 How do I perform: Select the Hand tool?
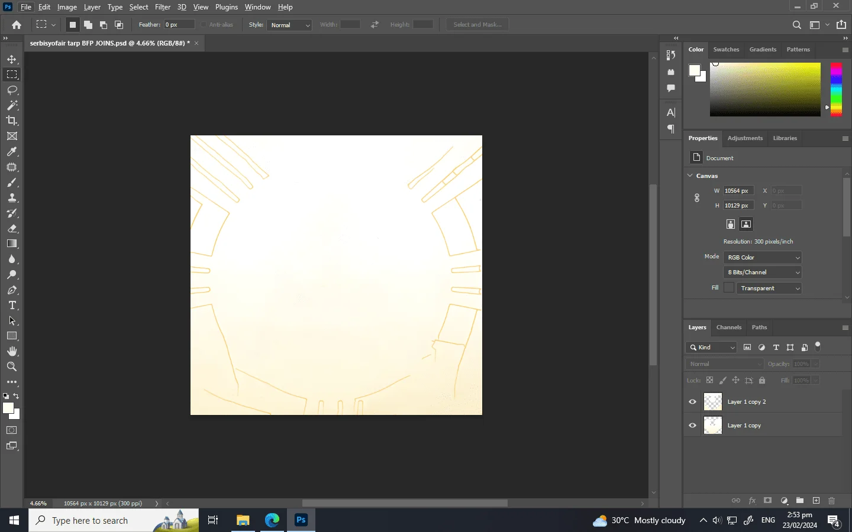pos(12,351)
